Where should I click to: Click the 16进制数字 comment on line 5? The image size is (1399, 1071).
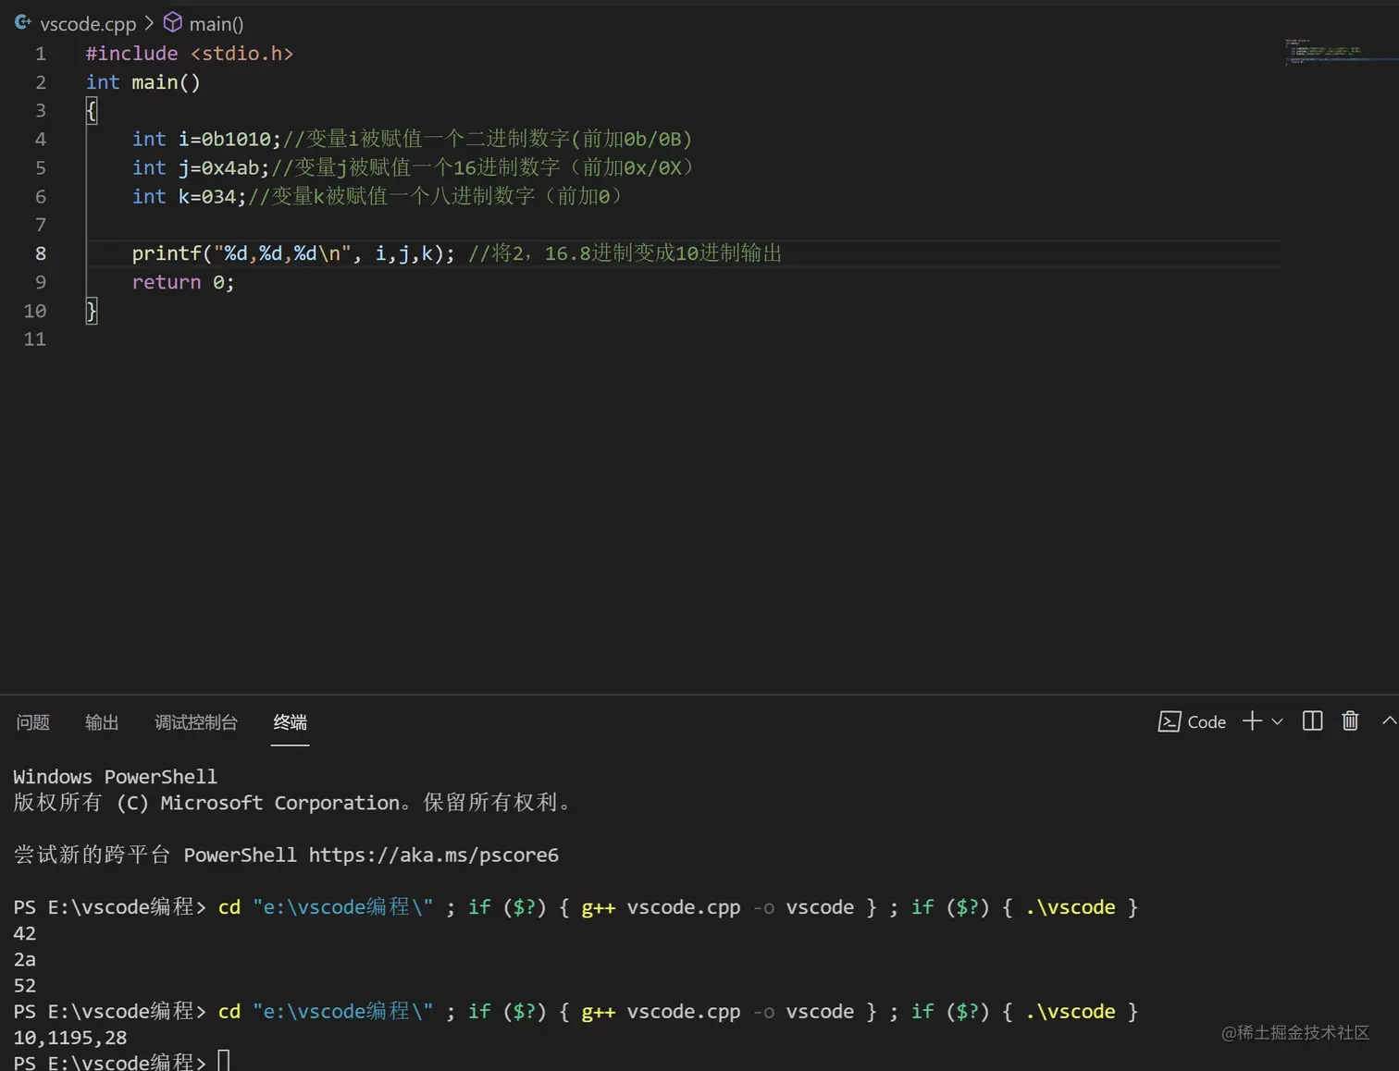coord(506,168)
